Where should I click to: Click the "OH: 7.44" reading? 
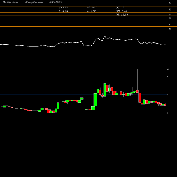click(x=121, y=11)
